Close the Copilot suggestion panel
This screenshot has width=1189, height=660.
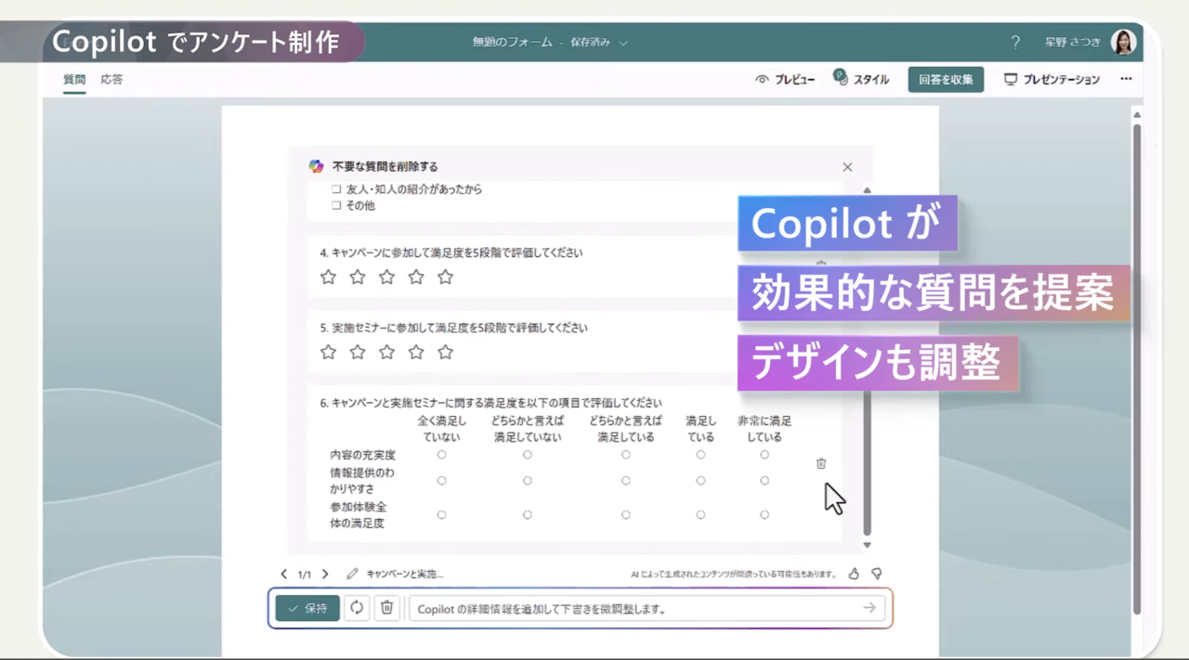847,167
